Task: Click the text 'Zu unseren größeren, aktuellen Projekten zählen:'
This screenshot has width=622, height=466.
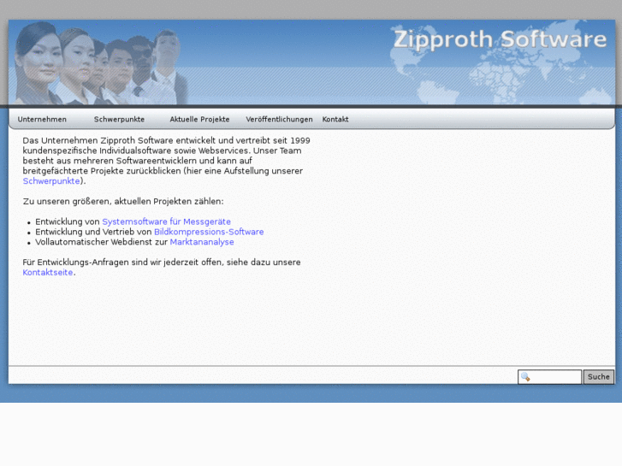Action: [123, 202]
